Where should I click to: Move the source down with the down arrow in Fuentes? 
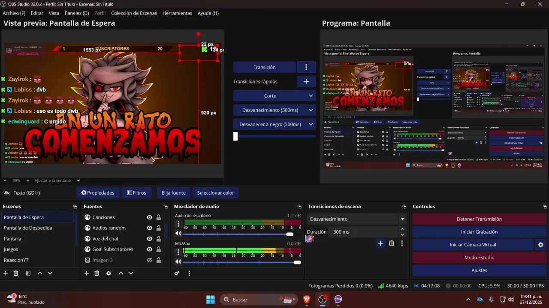point(131,273)
